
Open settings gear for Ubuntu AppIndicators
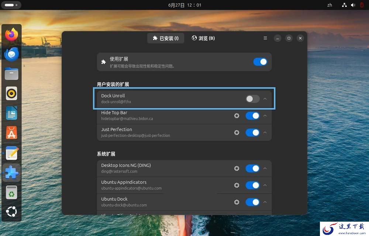pos(237,185)
